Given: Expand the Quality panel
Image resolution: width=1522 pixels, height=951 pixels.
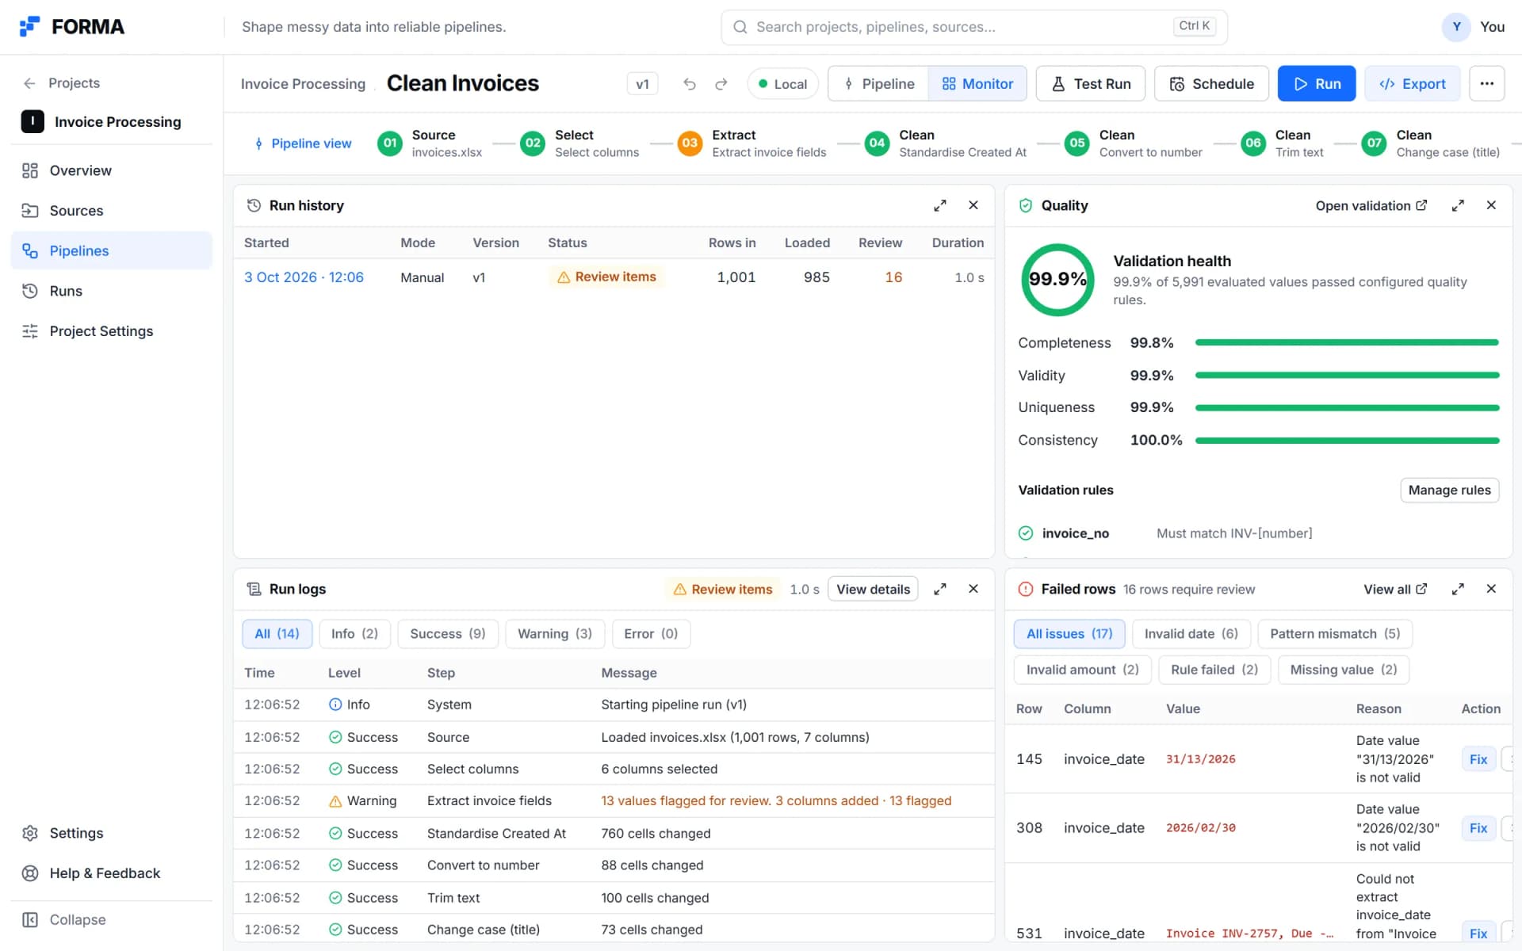Looking at the screenshot, I should tap(1457, 205).
